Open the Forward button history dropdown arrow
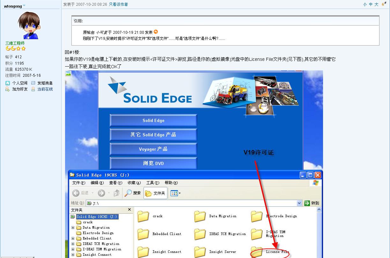This screenshot has width=390, height=258. point(109,193)
